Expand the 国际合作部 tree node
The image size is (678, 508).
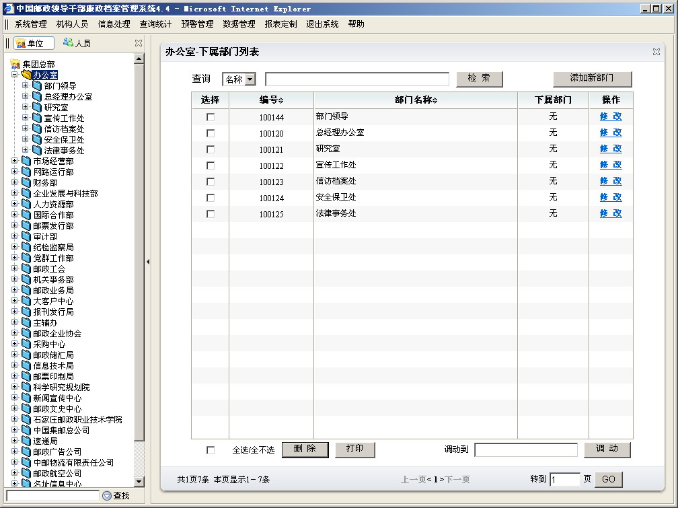coord(14,215)
